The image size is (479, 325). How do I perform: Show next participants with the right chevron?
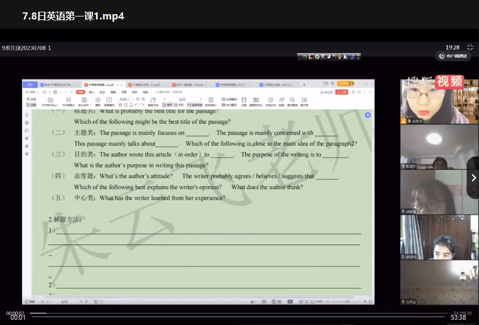click(474, 178)
